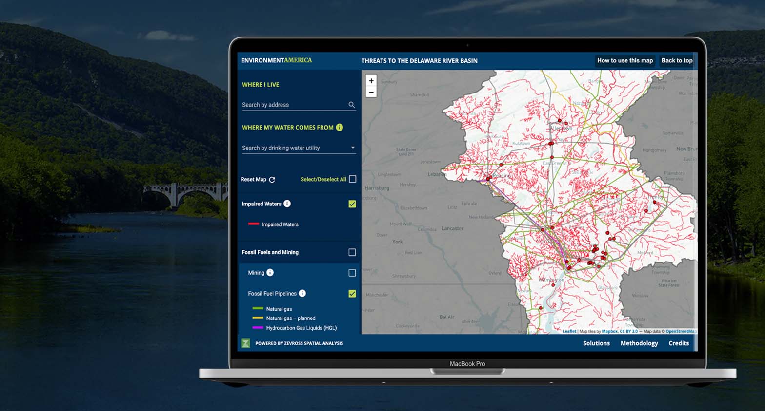Expand the drinking water utility dropdown
Image resolution: width=765 pixels, height=411 pixels.
(x=353, y=148)
